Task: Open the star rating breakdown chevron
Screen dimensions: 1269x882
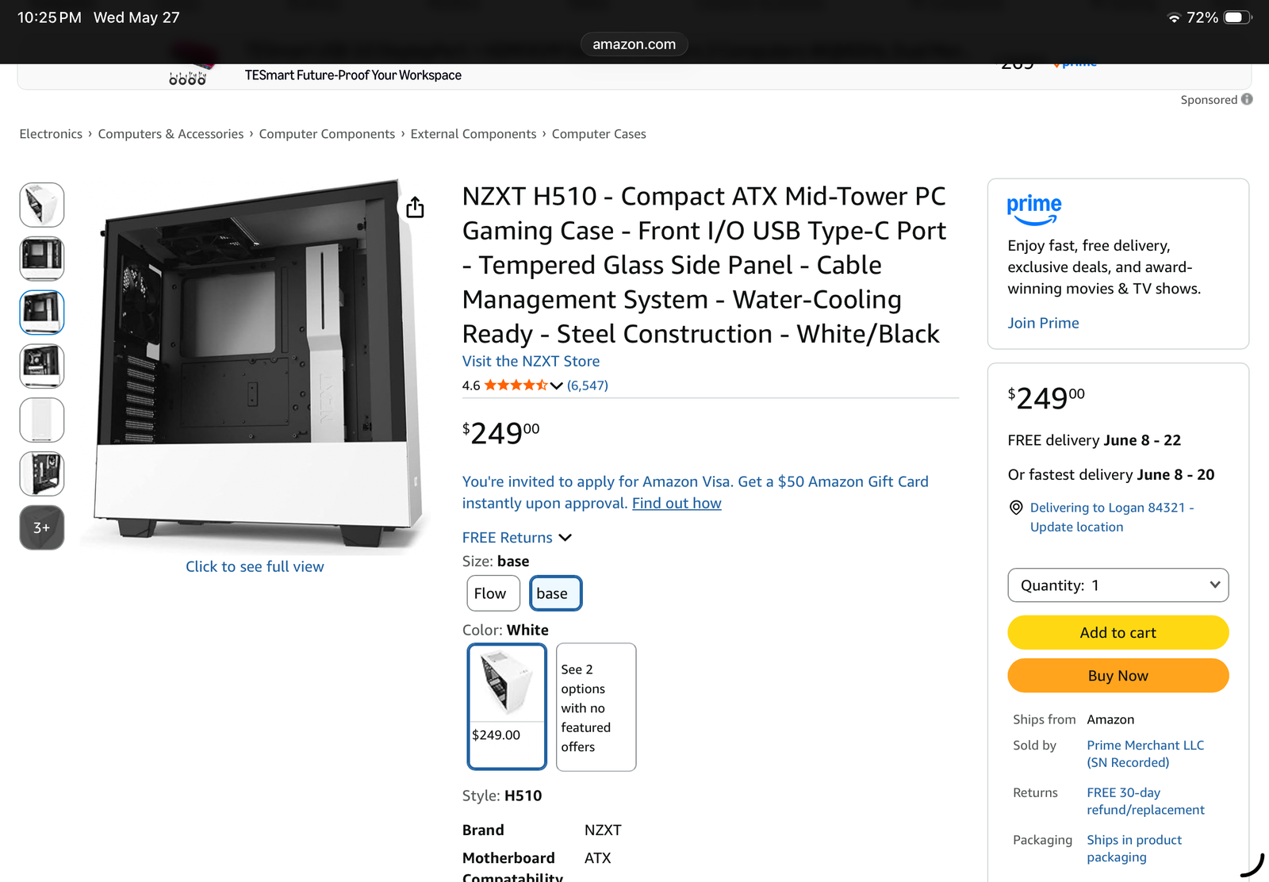Action: (557, 385)
